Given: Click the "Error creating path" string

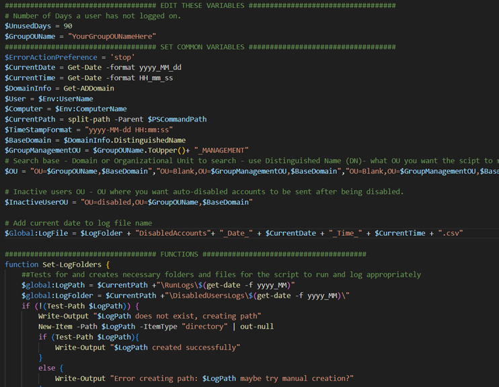Looking at the screenshot, I should (x=231, y=379).
